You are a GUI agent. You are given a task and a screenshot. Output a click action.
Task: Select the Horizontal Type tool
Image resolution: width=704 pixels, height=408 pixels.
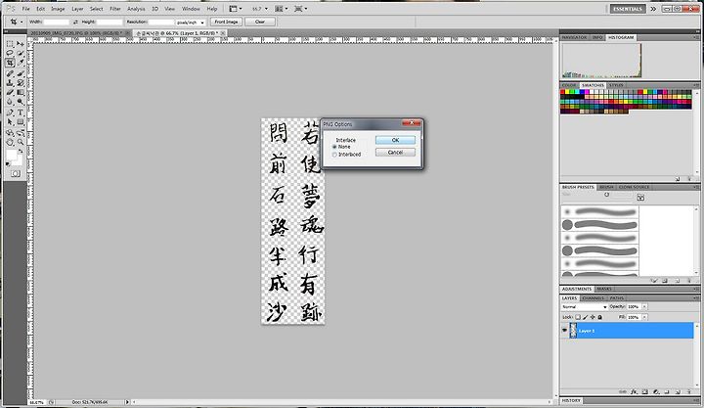[x=21, y=113]
